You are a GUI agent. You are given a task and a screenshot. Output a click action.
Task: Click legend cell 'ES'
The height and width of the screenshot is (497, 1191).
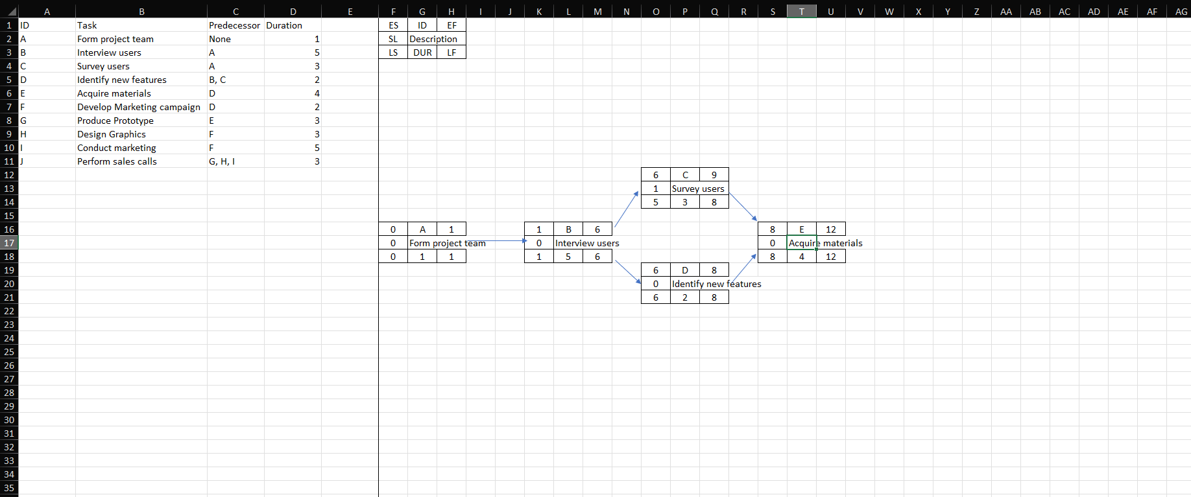(393, 25)
